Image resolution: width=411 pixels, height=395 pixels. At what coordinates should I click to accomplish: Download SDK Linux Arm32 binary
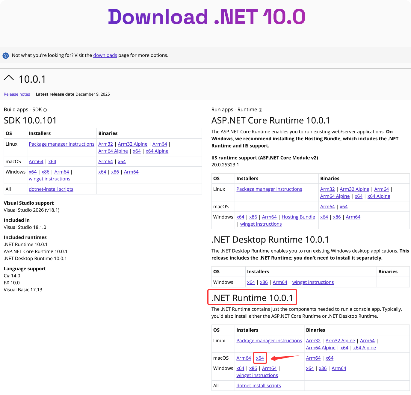tap(106, 144)
